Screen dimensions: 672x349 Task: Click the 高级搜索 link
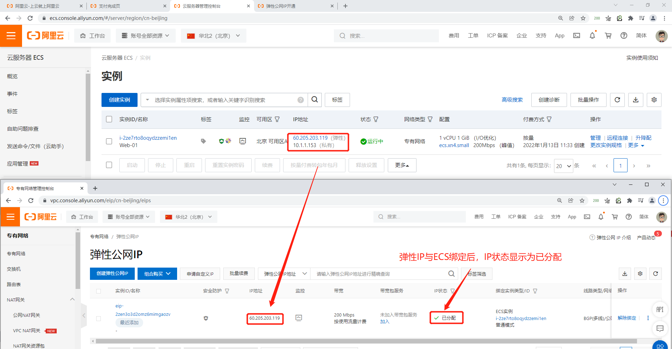[x=512, y=100]
